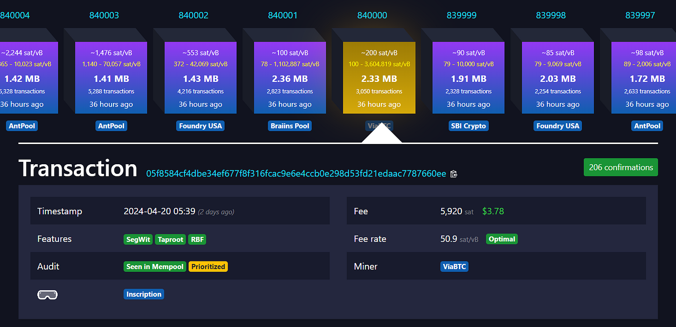The width and height of the screenshot is (676, 327).
Task: Click the RBF feature badge
Action: click(x=197, y=239)
